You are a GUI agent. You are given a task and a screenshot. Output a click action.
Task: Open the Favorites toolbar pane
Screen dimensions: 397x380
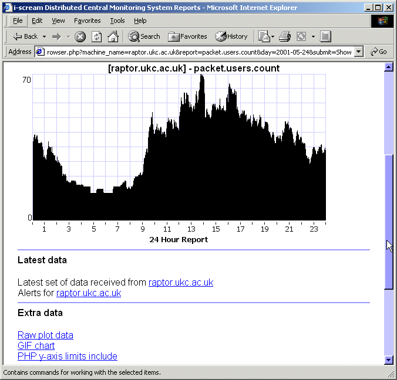187,37
